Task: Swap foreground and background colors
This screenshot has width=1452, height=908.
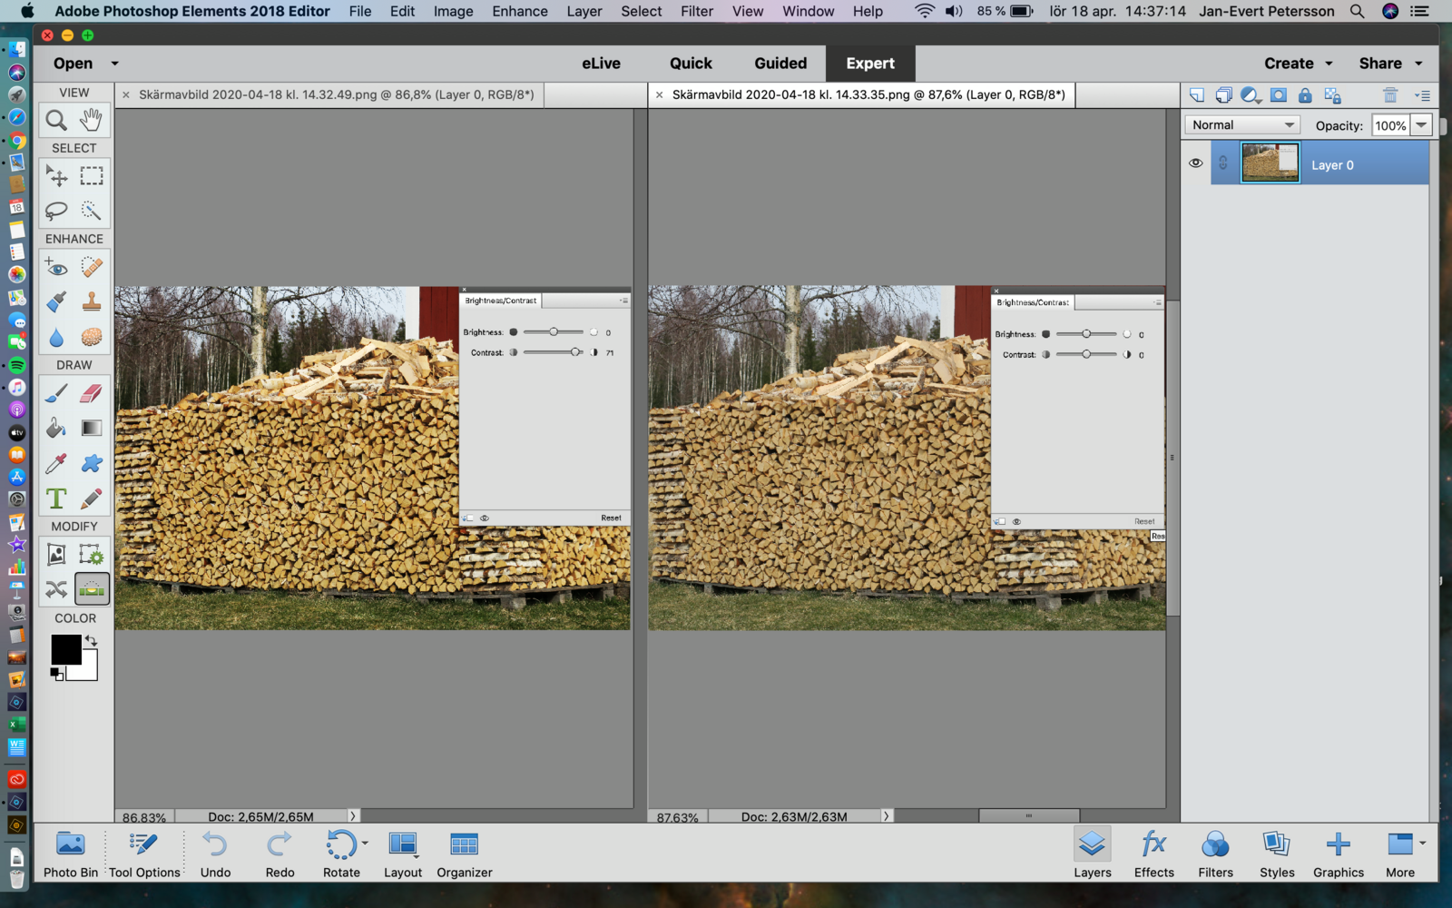Action: [91, 640]
